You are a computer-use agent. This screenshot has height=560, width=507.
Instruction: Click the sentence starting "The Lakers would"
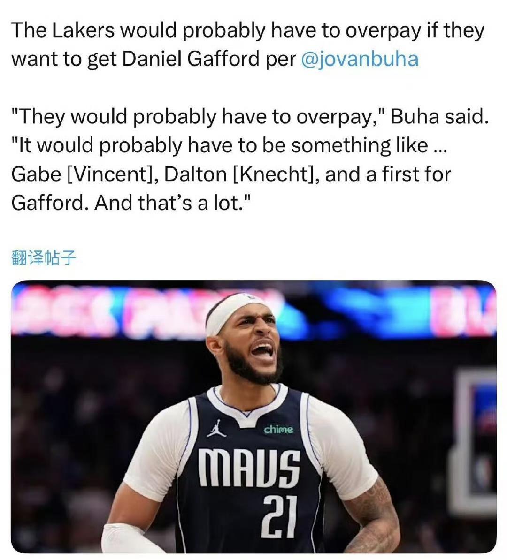247,45
